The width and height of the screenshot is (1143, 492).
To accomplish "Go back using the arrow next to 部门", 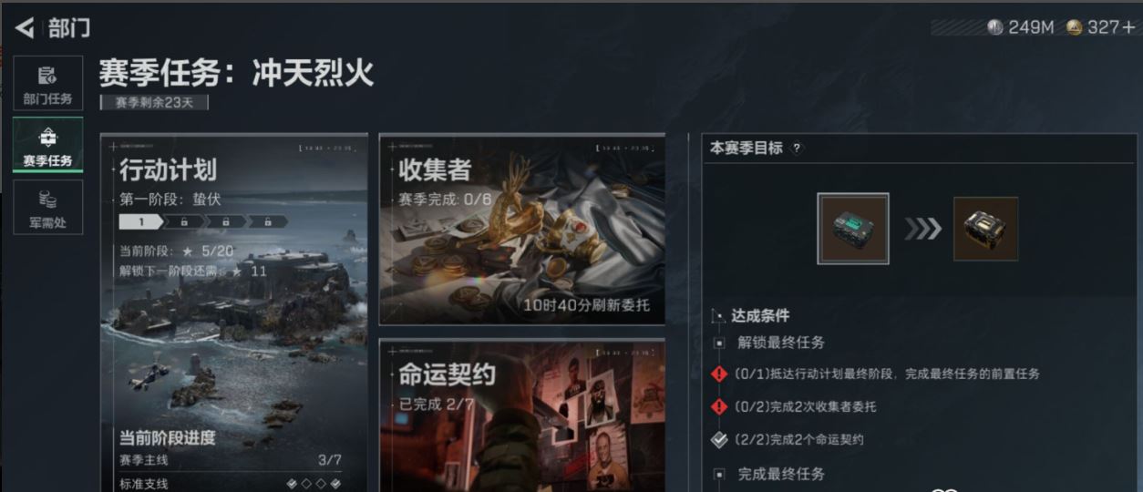I will (25, 27).
